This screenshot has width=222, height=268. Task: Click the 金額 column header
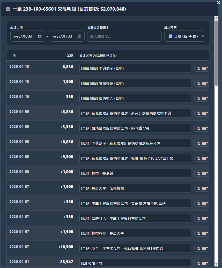click(70, 55)
